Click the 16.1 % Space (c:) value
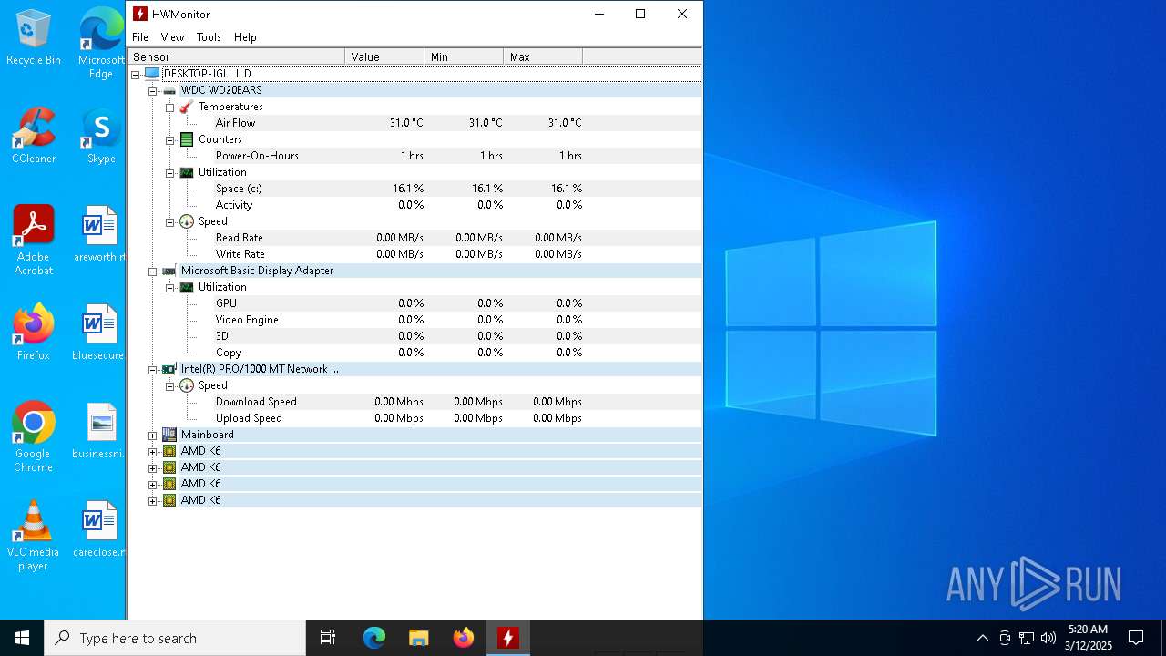Viewport: 1166px width, 656px height. 408,189
